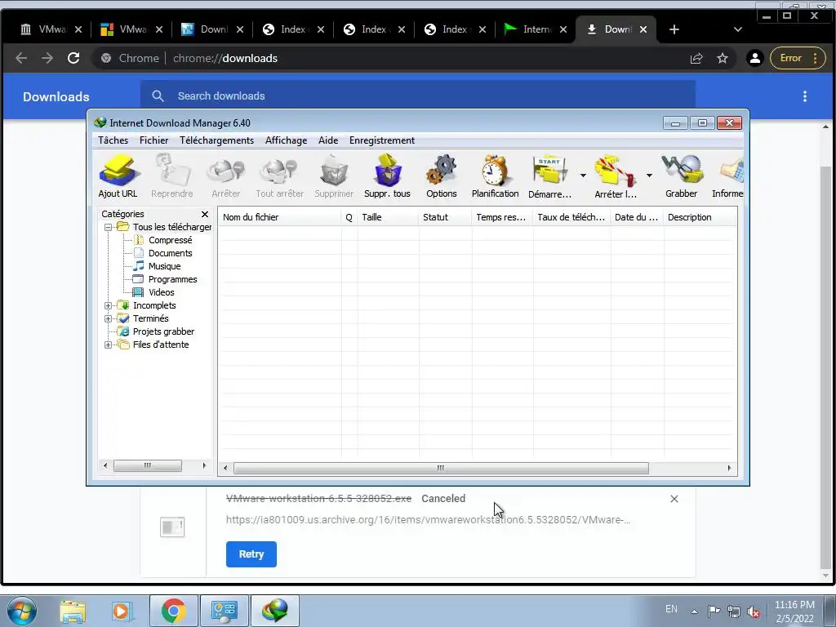The image size is (836, 627).
Task: Open the Aide menu
Action: (328, 140)
